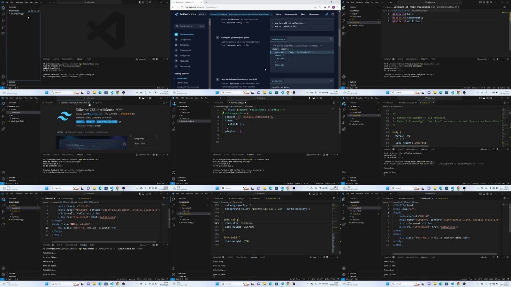This screenshot has height=287, width=511.
Task: Click Showcase link in Tailwind docs header
Action: [314, 14]
